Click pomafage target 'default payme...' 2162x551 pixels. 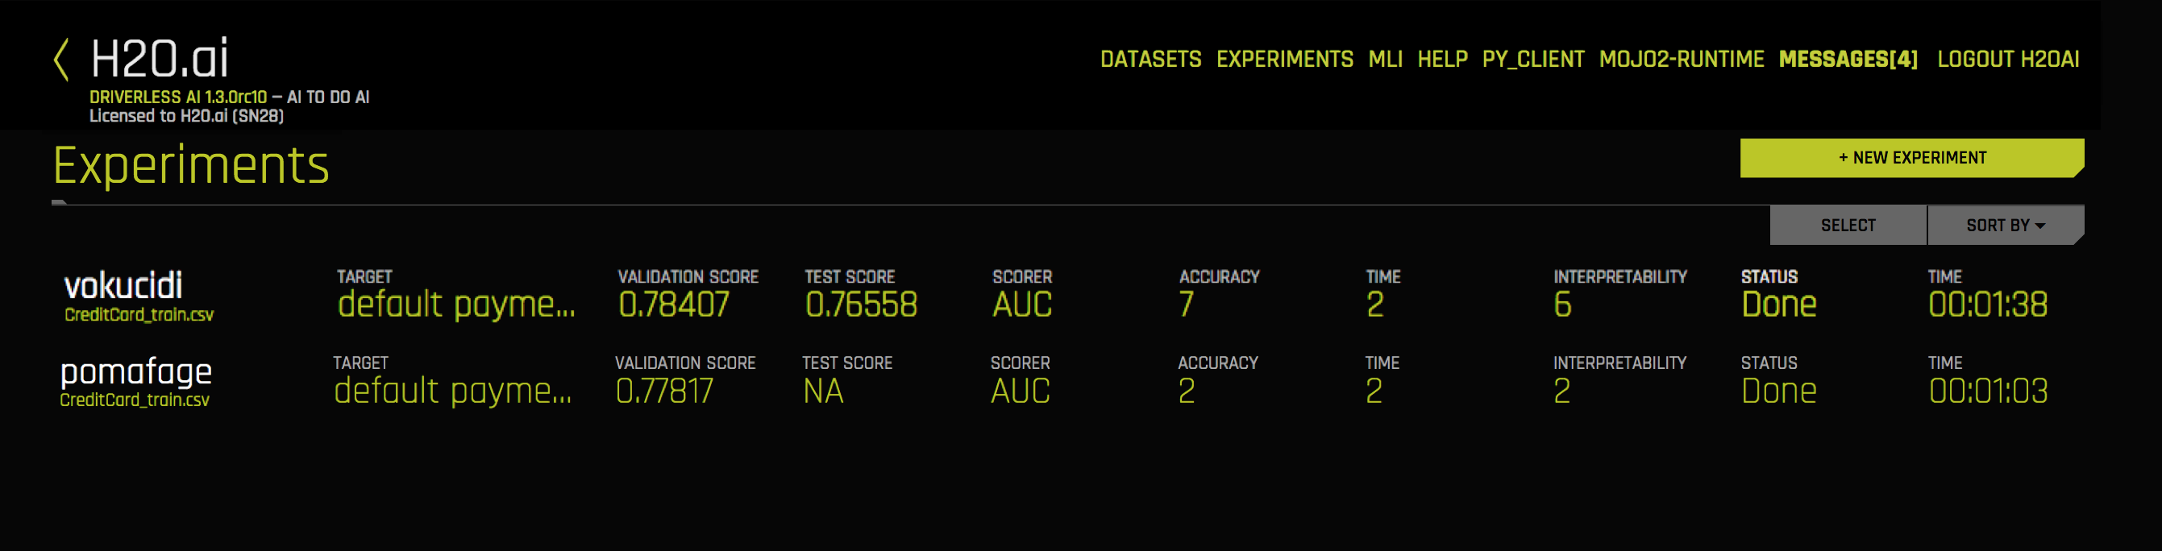[x=452, y=391]
